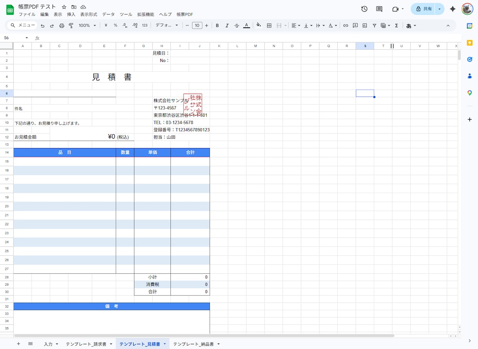
Task: Open the ファイル menu
Action: coord(27,14)
